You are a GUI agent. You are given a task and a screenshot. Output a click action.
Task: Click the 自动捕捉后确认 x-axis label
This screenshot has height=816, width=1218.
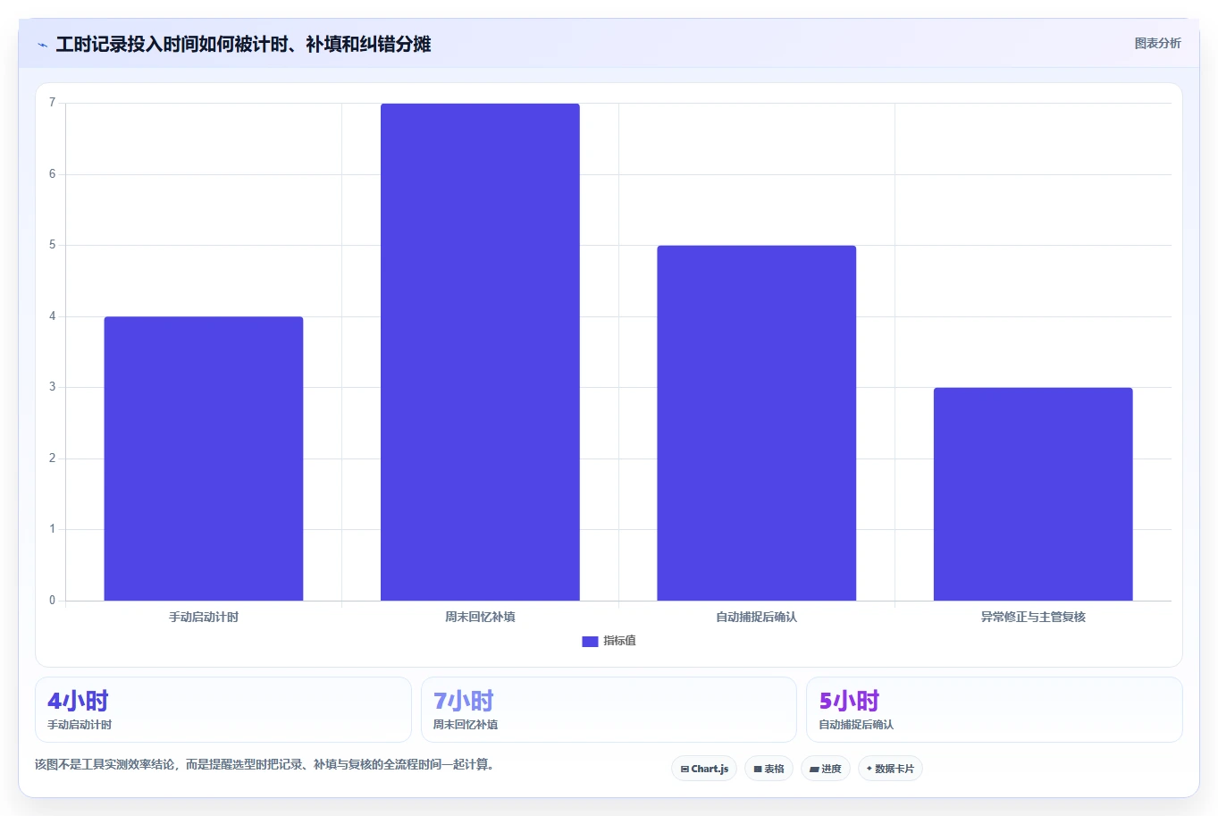click(757, 617)
